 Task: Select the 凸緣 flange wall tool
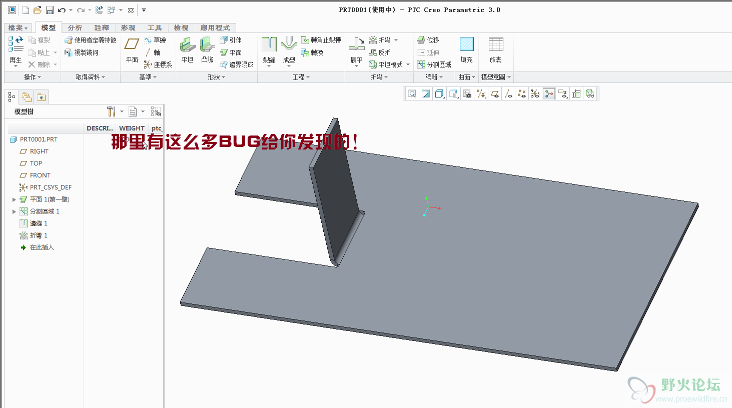[207, 50]
